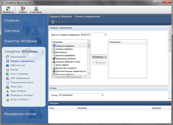173x125 pixels.
Task: Click the Рабочий стол icon
Action: [7, 65]
